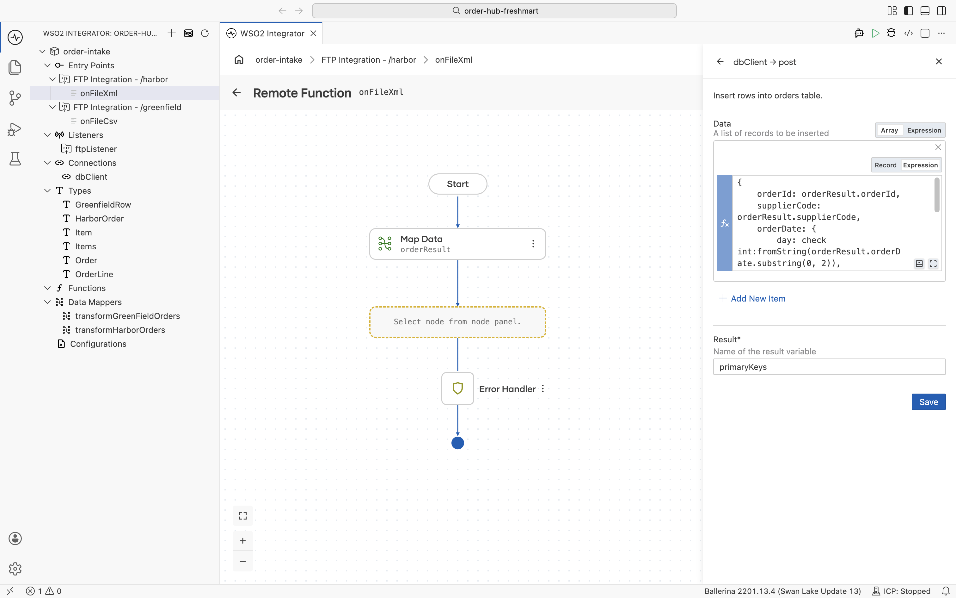Customize layout icon in title bar
The image size is (956, 598).
(892, 11)
